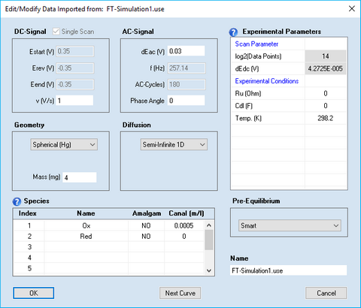Click the OK button
This screenshot has height=308, width=361.
[x=34, y=293]
